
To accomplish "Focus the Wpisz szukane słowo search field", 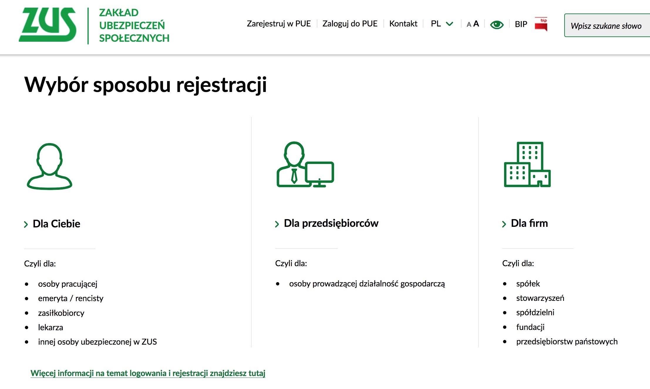I will tap(607, 25).
